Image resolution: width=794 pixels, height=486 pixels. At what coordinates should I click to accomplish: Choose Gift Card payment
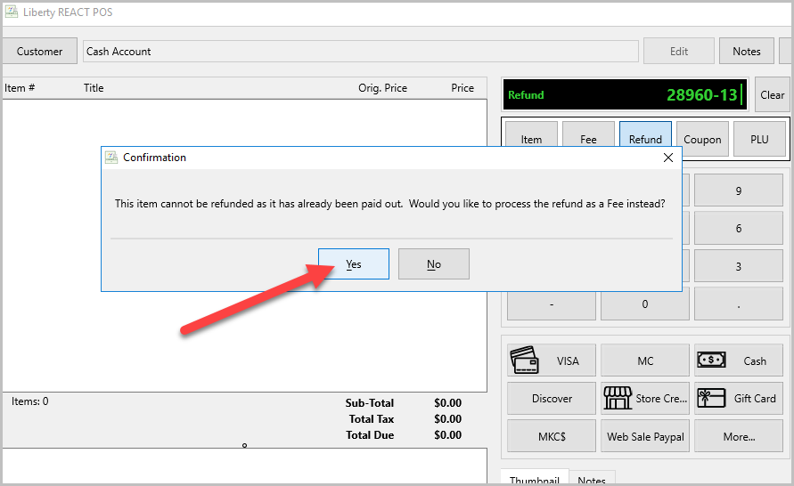click(738, 398)
